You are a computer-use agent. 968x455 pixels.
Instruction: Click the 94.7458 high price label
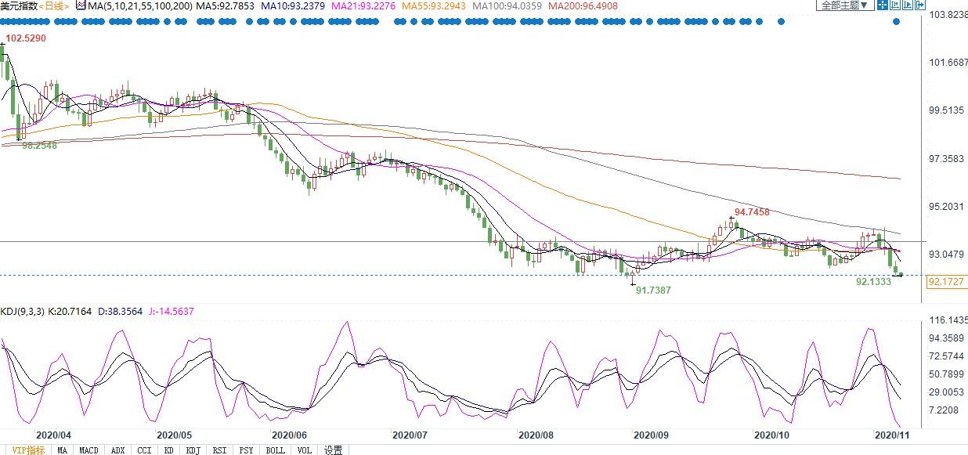point(753,212)
